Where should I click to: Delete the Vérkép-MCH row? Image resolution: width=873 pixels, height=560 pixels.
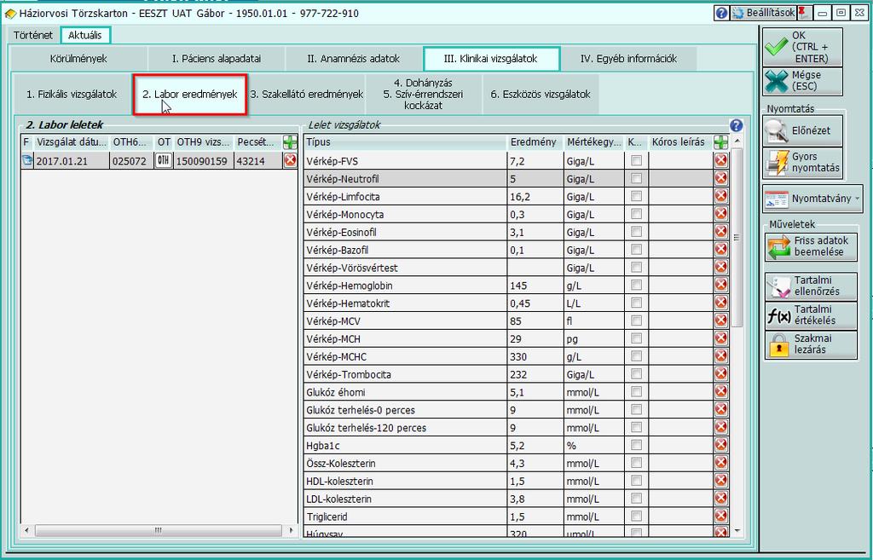click(721, 339)
